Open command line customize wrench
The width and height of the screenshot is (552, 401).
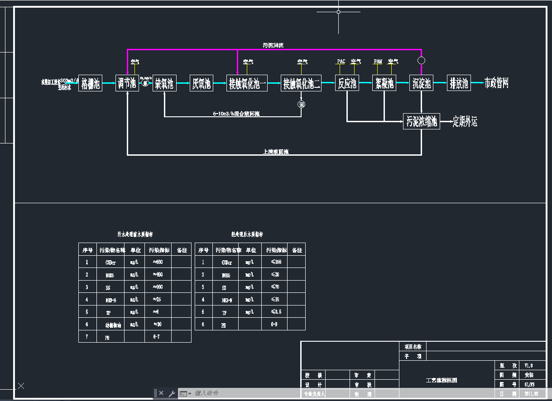tap(172, 393)
